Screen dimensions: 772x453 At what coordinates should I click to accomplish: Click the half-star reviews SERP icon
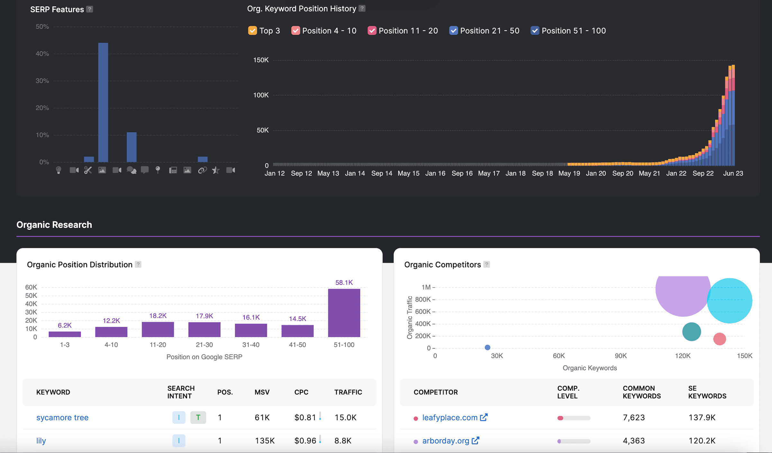tap(216, 170)
